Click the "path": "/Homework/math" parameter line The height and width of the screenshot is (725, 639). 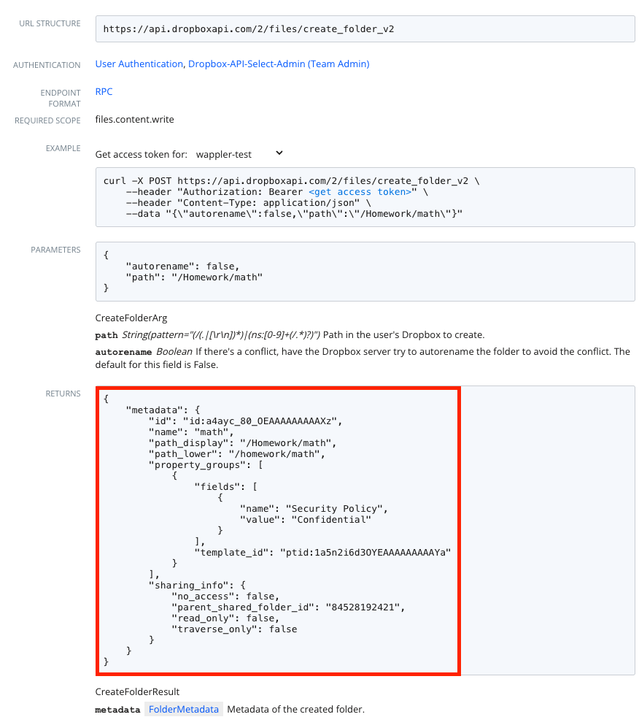(x=194, y=277)
